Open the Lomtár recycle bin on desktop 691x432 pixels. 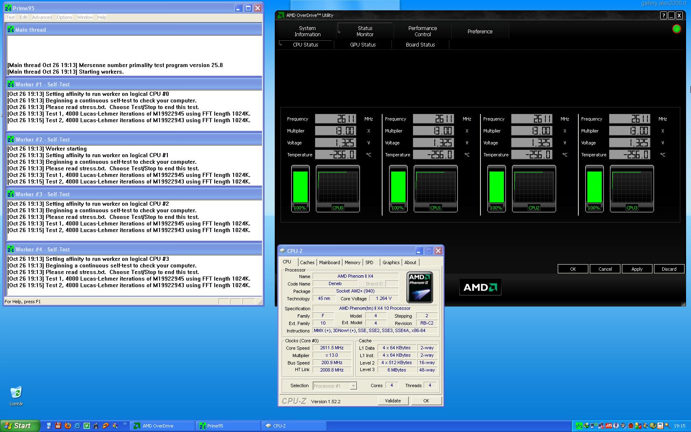point(16,396)
